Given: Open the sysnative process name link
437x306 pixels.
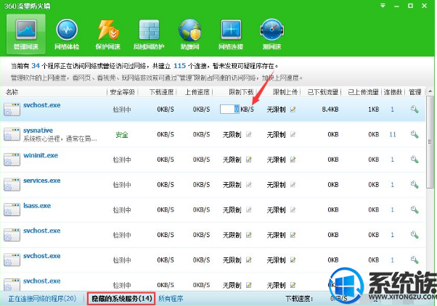Looking at the screenshot, I should [38, 131].
